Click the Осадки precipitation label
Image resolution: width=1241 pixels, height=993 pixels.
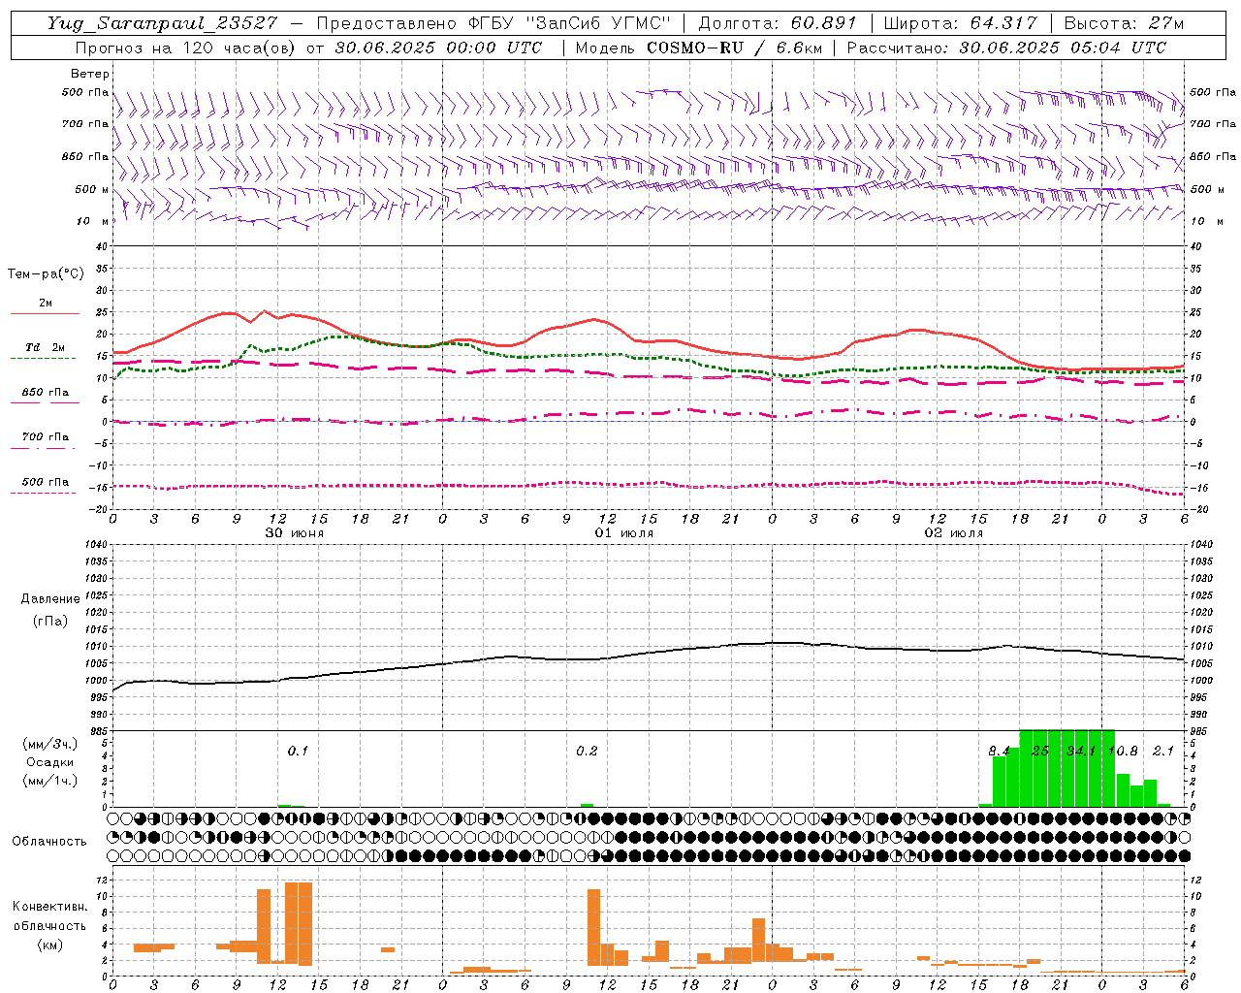pos(50,762)
